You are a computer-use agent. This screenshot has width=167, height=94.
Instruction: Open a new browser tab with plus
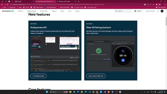[x=79, y=2]
